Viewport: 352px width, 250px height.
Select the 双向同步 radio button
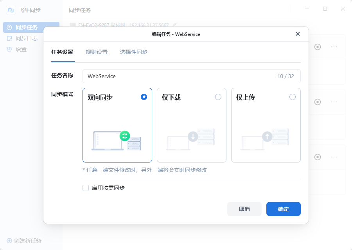pyautogui.click(x=144, y=97)
